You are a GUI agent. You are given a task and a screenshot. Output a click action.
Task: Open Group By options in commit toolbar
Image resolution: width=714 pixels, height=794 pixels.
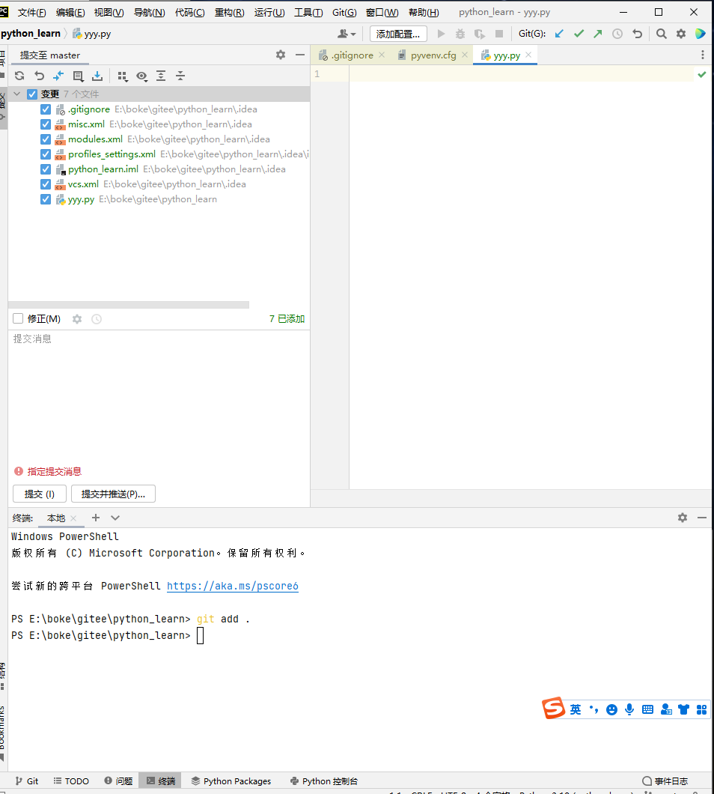(x=122, y=76)
